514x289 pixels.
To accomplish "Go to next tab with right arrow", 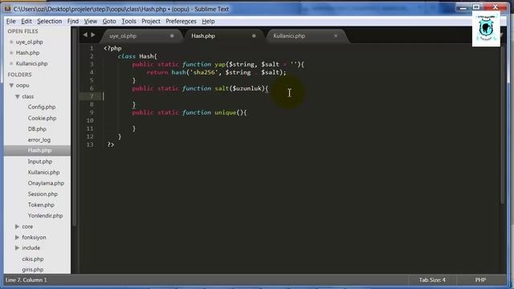I will [x=93, y=35].
